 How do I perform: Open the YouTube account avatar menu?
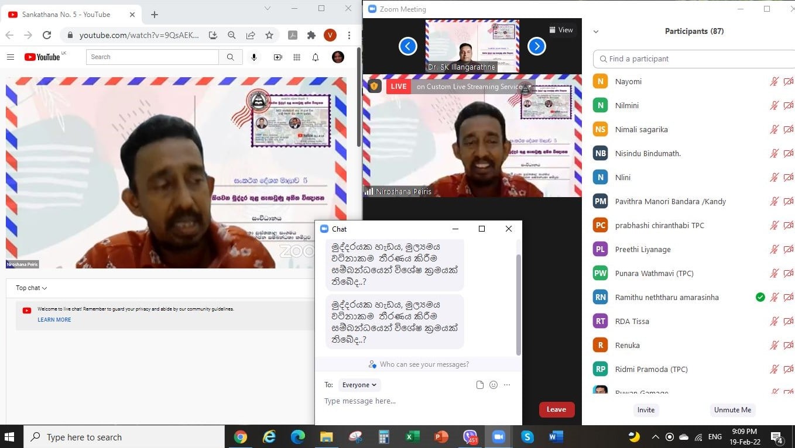338,57
